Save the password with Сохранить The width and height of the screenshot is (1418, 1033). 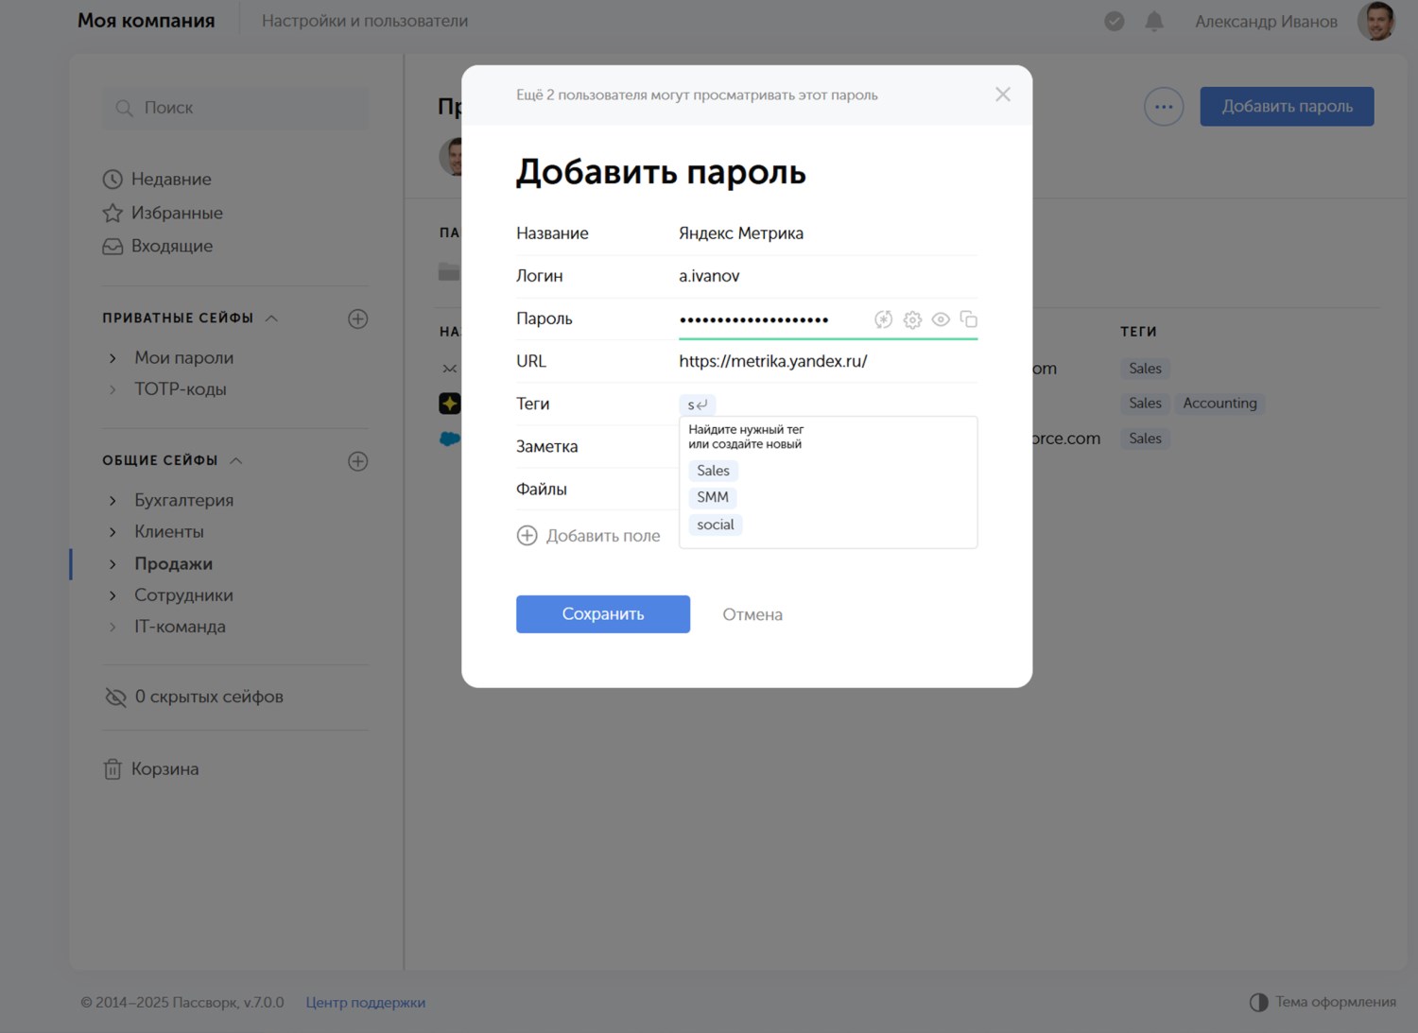click(x=602, y=614)
